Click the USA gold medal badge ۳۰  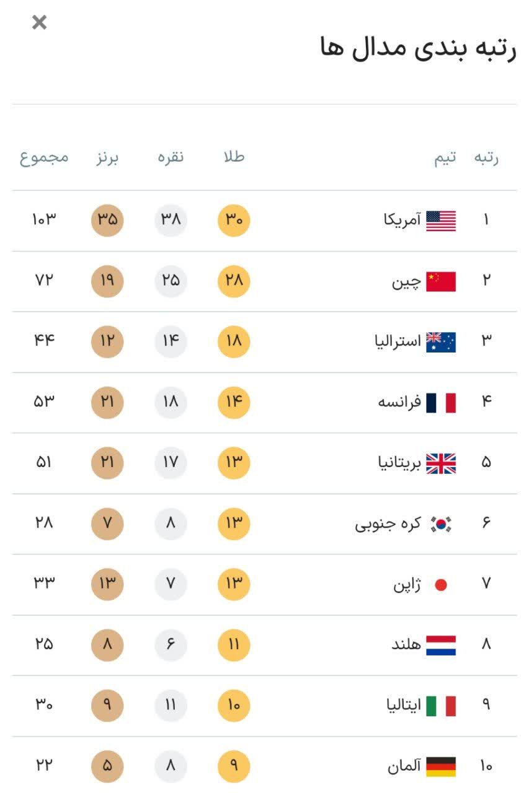[x=234, y=220]
